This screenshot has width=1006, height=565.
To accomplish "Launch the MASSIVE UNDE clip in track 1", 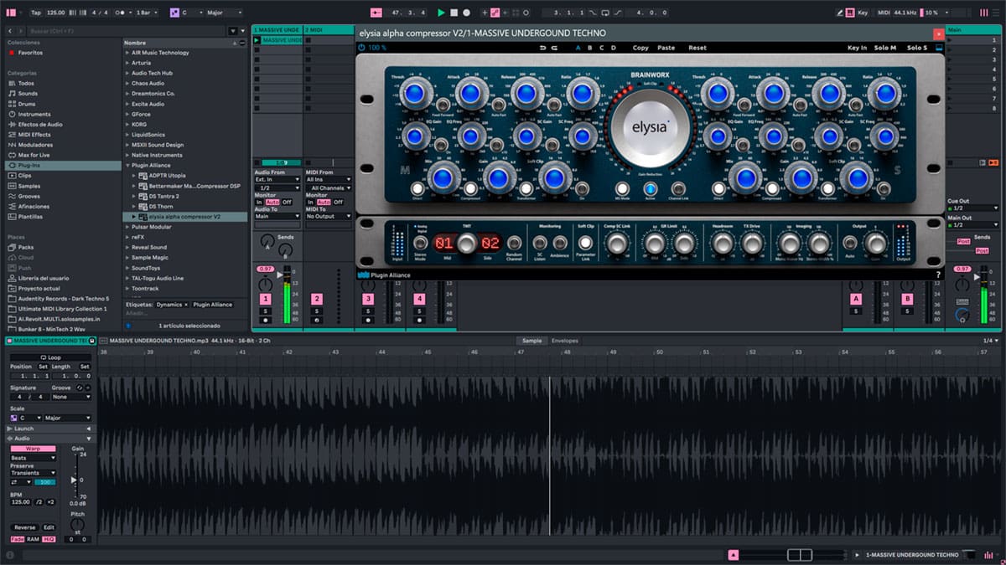I will (x=257, y=40).
